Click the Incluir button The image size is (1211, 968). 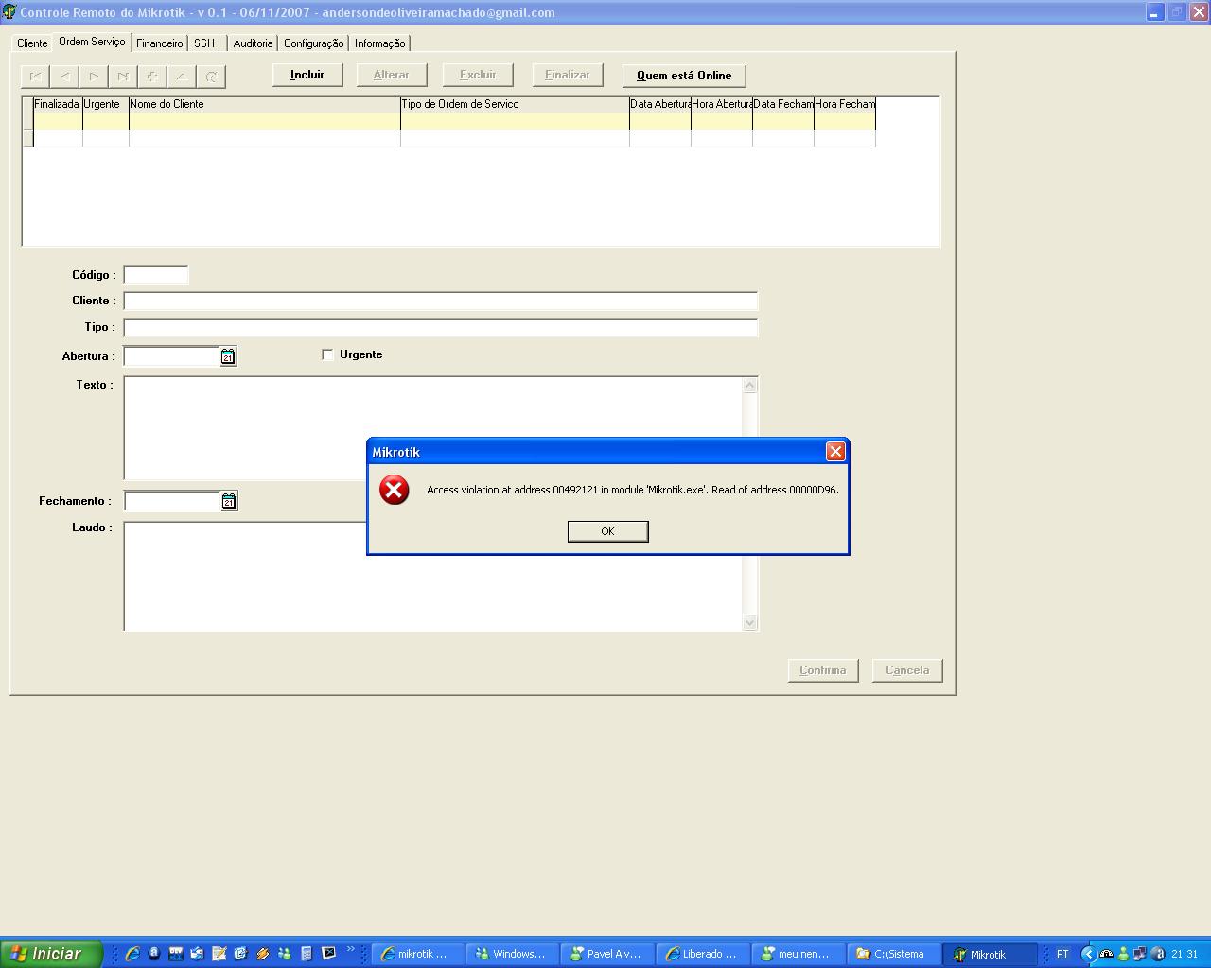click(307, 75)
